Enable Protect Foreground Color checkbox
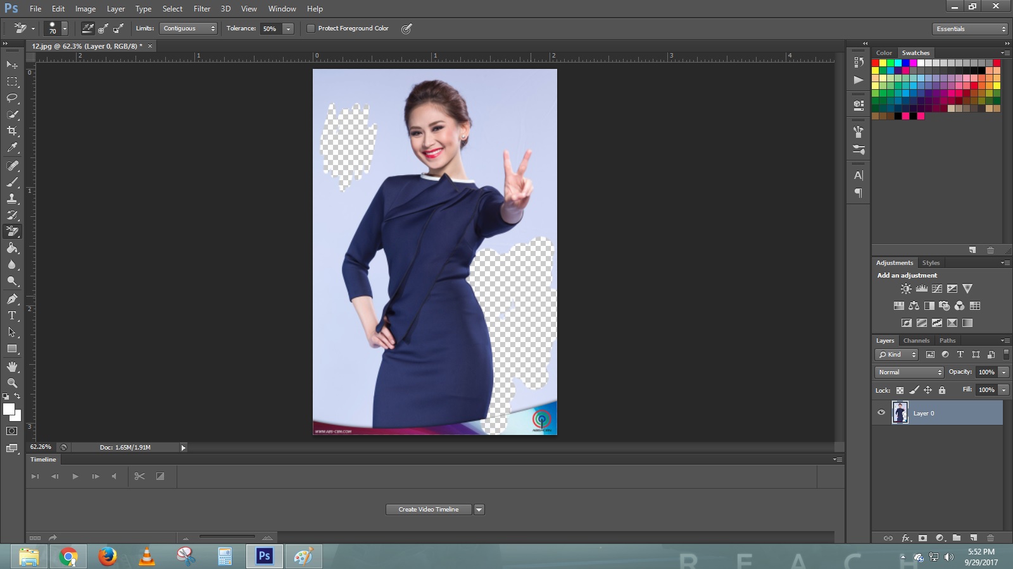1013x569 pixels. pos(311,28)
